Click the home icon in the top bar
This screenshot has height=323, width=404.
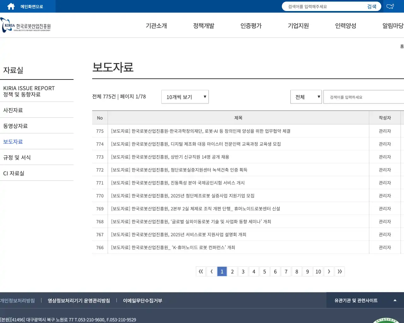10,6
